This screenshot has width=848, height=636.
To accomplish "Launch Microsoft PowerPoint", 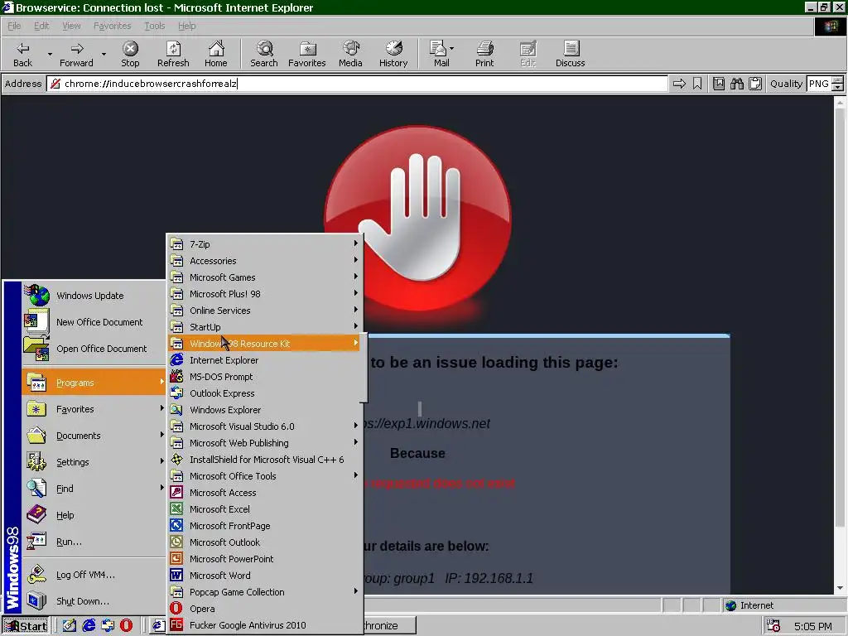I will 264,559.
